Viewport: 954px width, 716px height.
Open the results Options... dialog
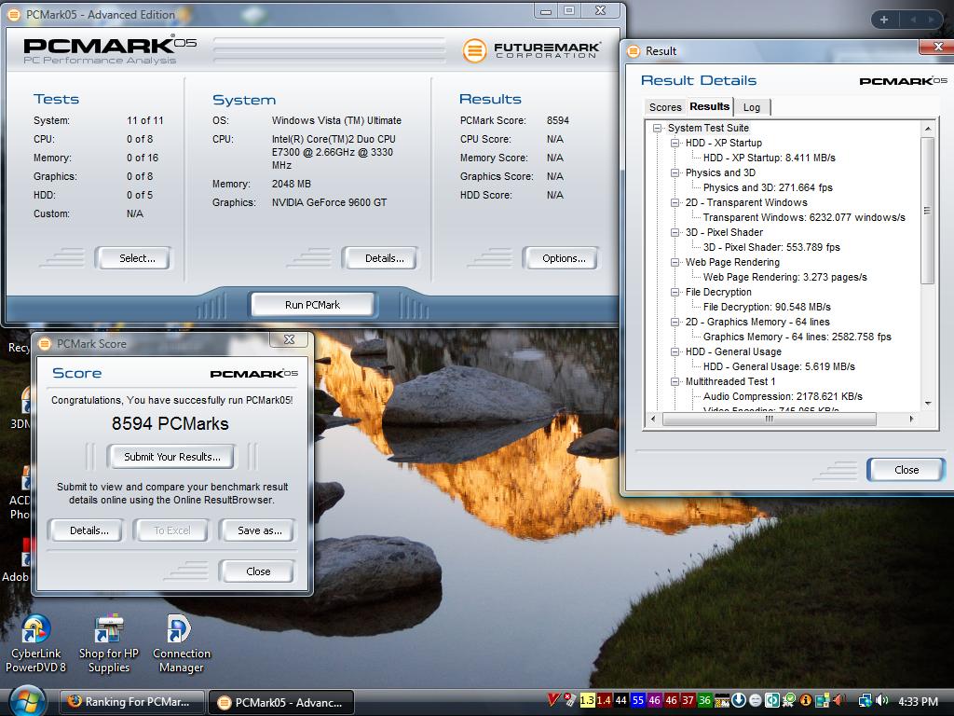[x=560, y=258]
